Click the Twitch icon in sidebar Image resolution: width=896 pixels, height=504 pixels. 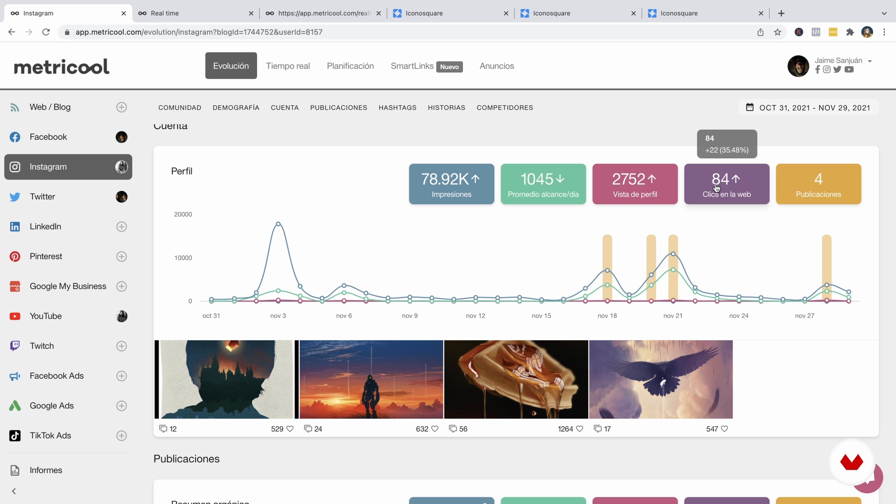tap(15, 346)
